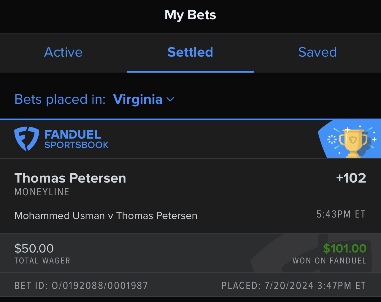Tap the 5:43PM ET event time

point(341,214)
